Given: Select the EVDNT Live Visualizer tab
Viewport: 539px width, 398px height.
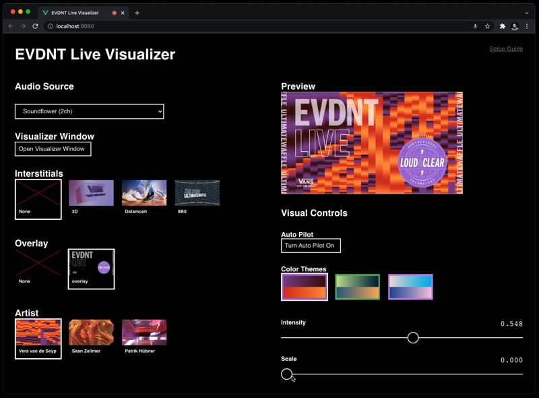Looking at the screenshot, I should (x=83, y=13).
